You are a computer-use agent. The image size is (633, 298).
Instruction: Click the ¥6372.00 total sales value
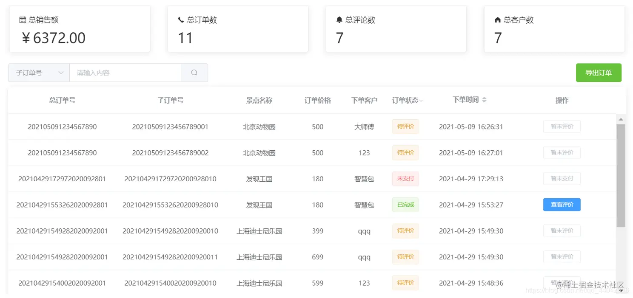(x=54, y=38)
